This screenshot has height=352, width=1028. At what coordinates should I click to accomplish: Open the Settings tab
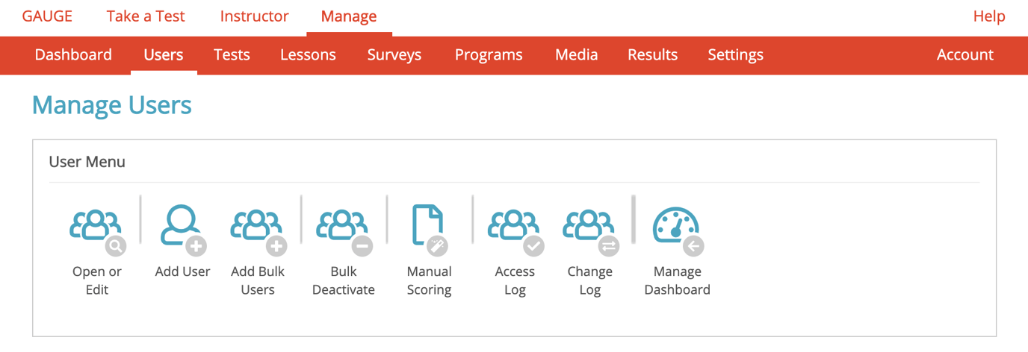(735, 54)
